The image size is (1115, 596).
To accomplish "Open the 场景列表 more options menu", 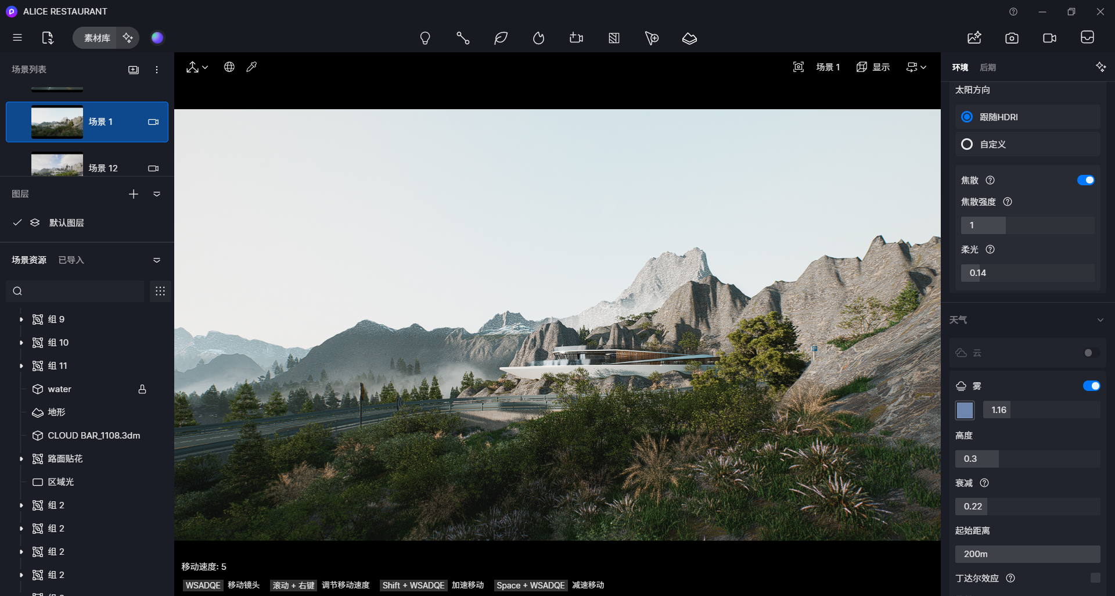I will tap(157, 70).
